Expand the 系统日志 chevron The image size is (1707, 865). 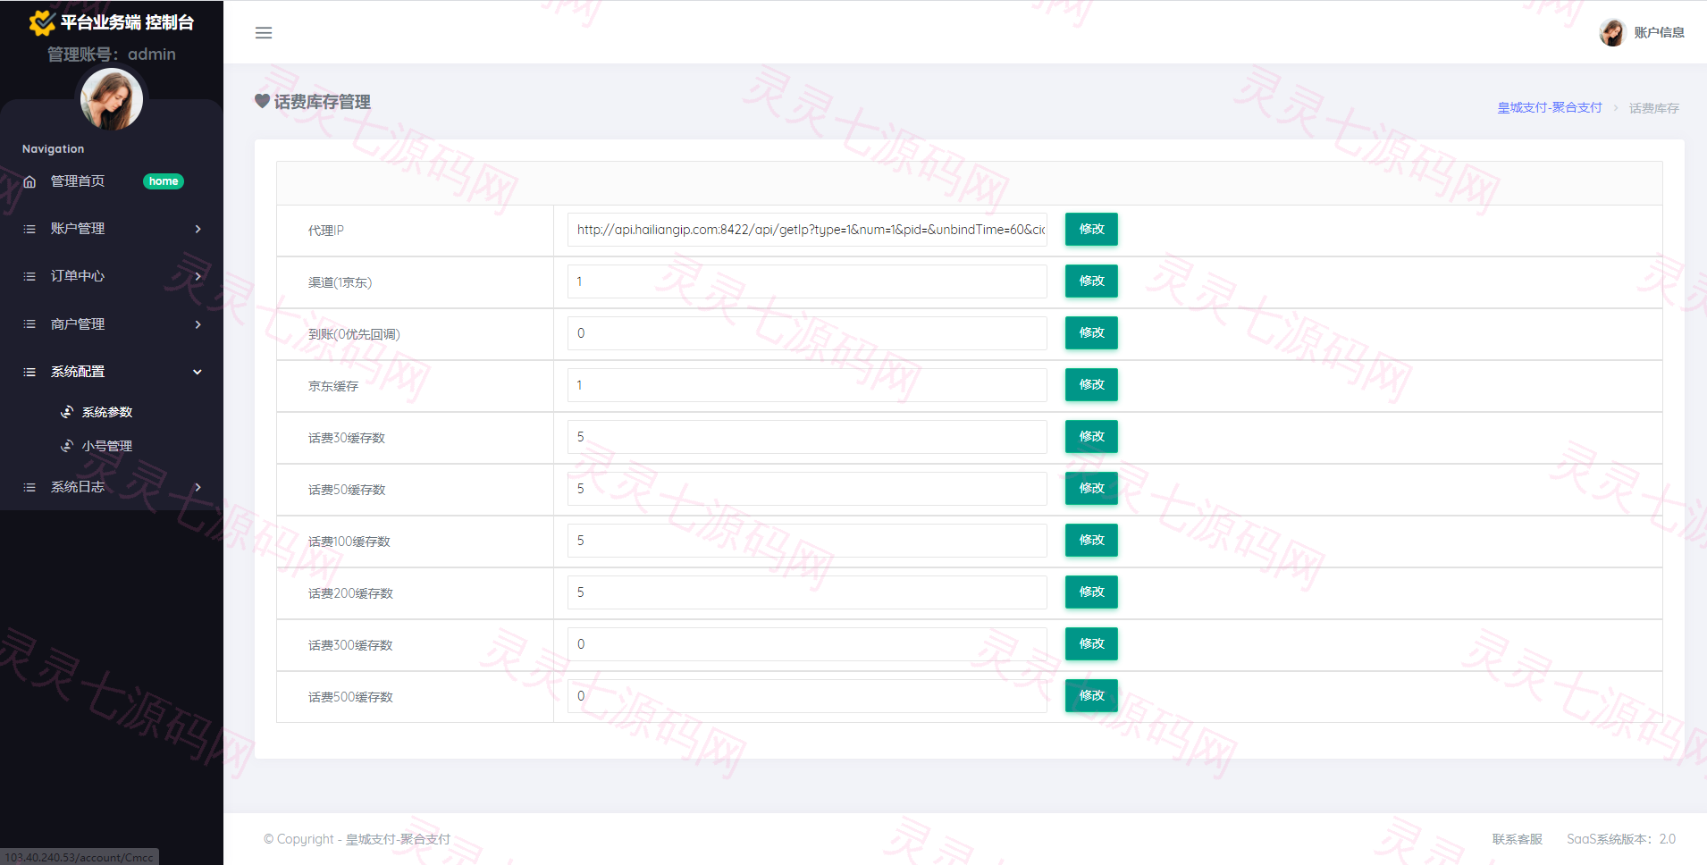coord(198,487)
